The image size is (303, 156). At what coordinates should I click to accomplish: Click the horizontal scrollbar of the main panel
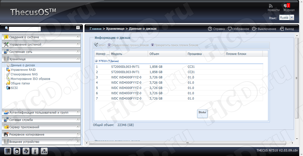pyautogui.click(x=187, y=143)
